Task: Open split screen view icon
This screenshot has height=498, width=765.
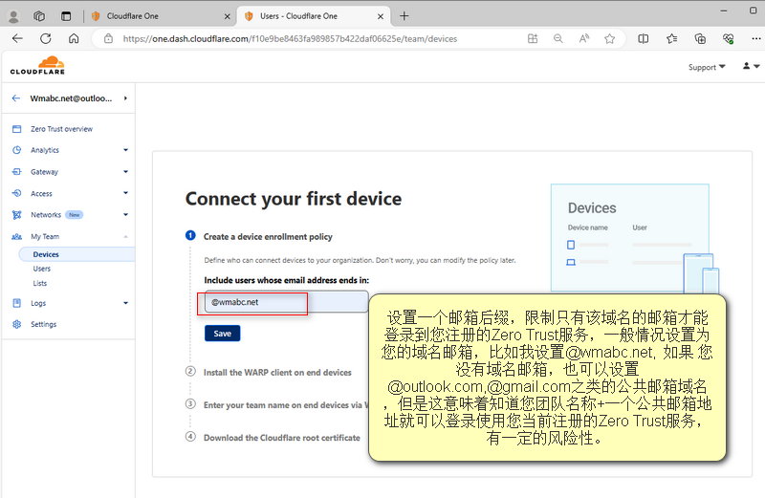Action: point(644,38)
